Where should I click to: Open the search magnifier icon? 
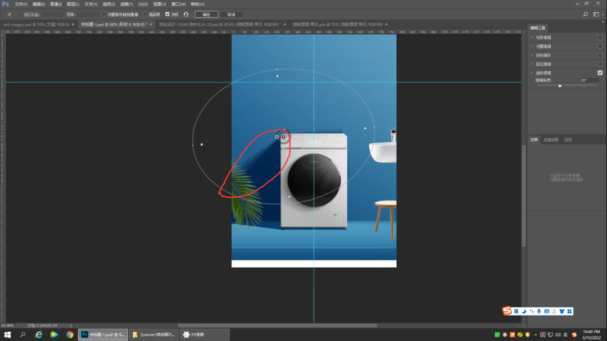point(586,14)
